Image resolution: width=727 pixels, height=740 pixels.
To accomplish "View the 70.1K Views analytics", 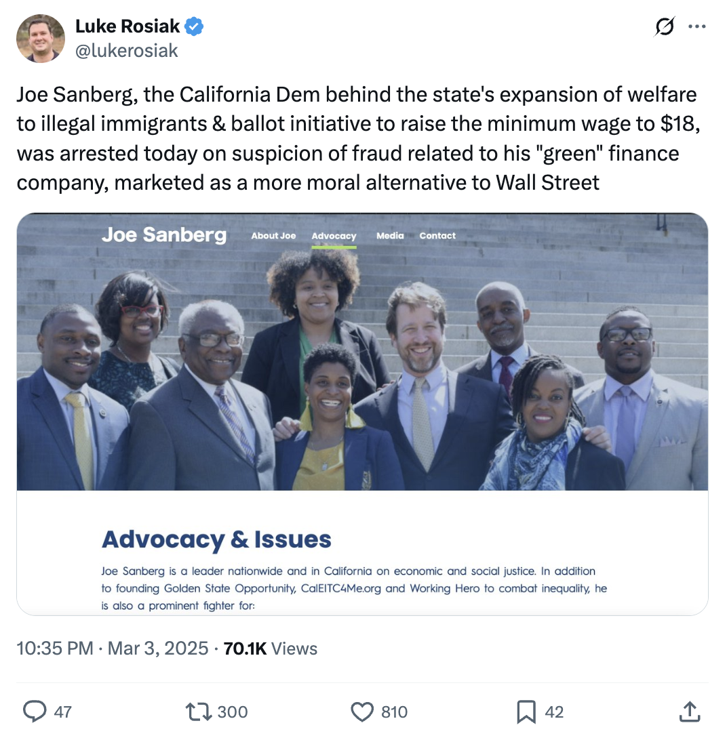I will tap(270, 649).
